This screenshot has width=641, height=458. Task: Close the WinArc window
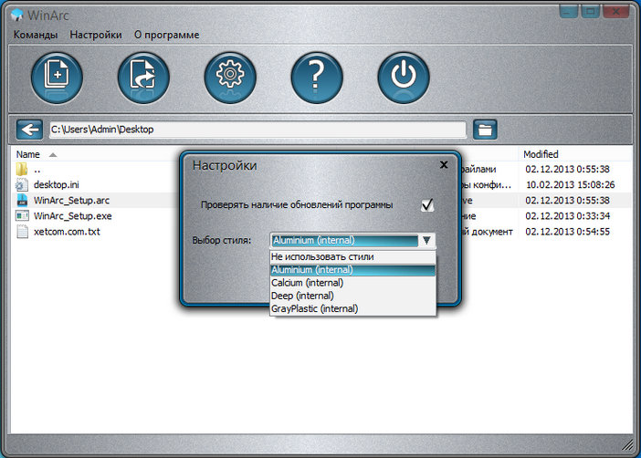[x=617, y=12]
